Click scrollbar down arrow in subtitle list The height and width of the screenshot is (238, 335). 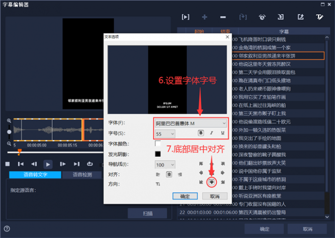pos(327,217)
